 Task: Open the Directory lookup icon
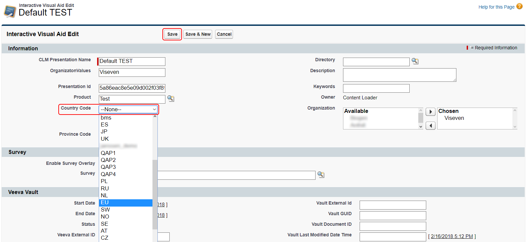click(x=415, y=61)
